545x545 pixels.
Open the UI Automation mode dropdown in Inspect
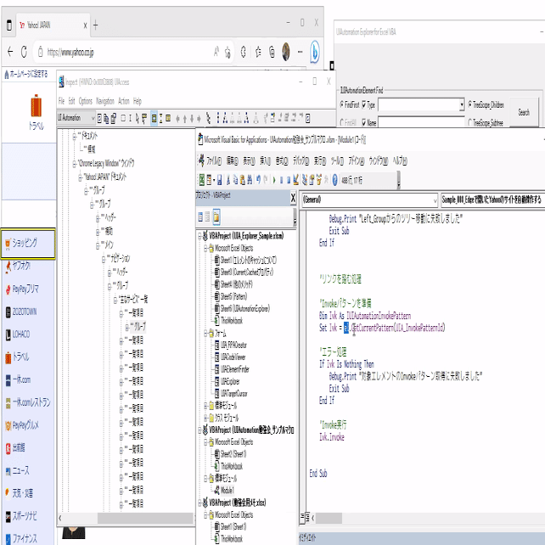pos(76,118)
